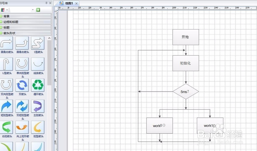Select the yellow 弧型箭头 shape
The width and height of the screenshot is (257, 151).
(38, 127)
